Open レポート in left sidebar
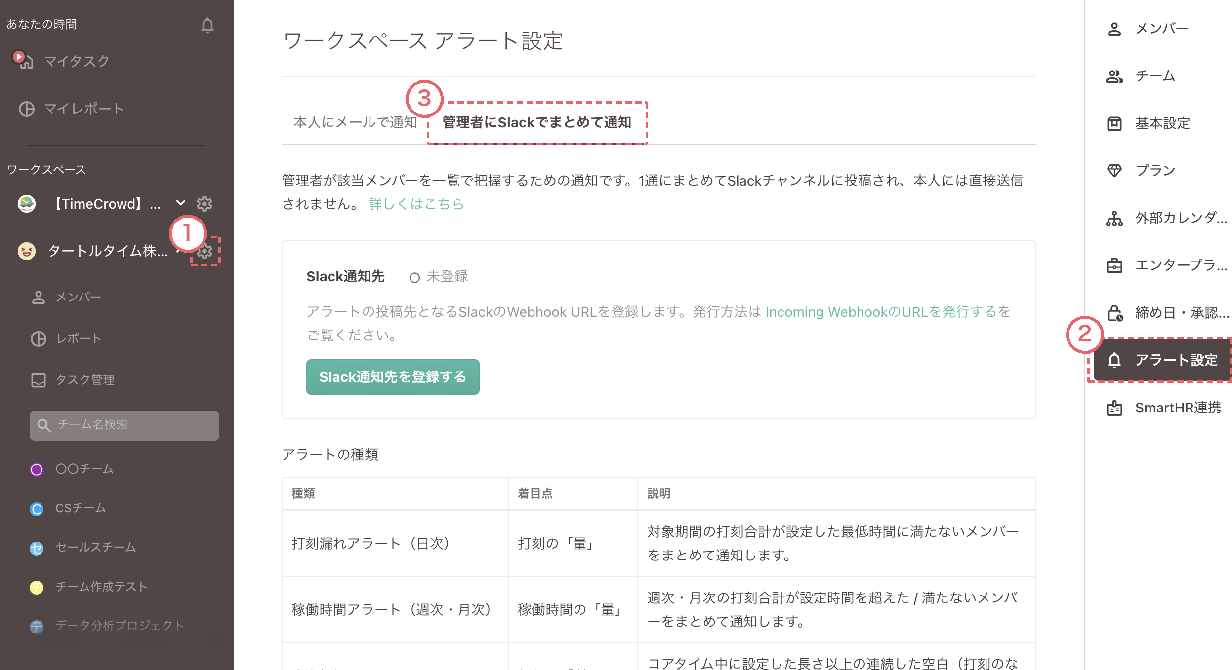The height and width of the screenshot is (670, 1232). (x=67, y=338)
